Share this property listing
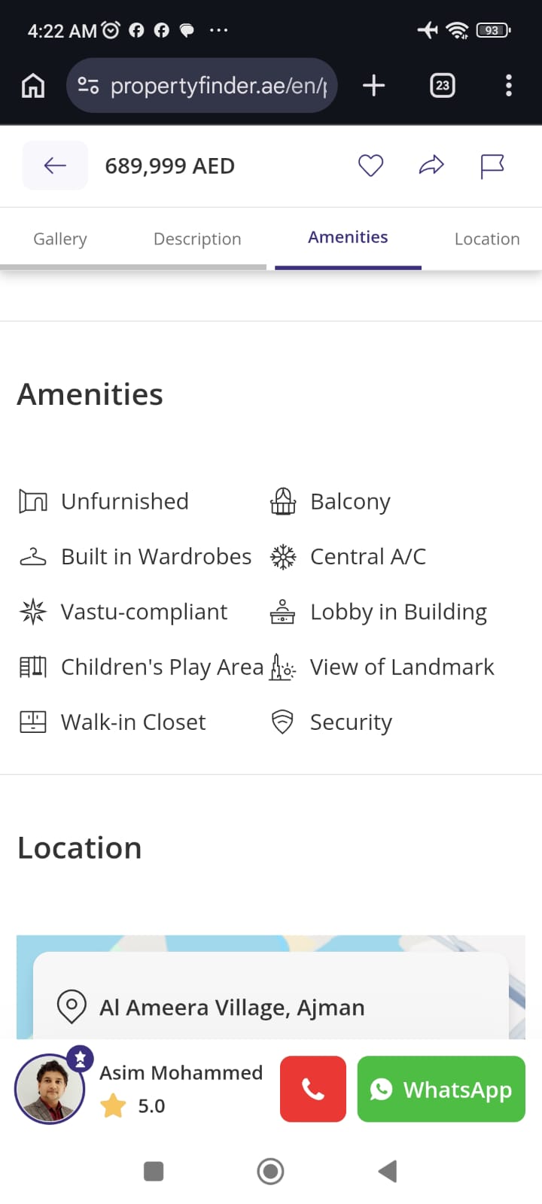Viewport: 542px width, 1204px height. point(431,166)
